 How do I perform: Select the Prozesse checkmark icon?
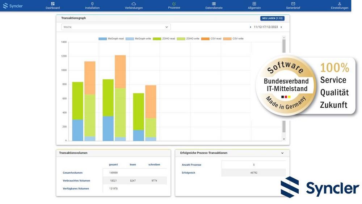174,4
